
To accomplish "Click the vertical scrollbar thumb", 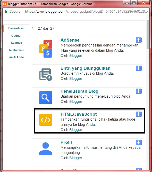I will (148, 35).
